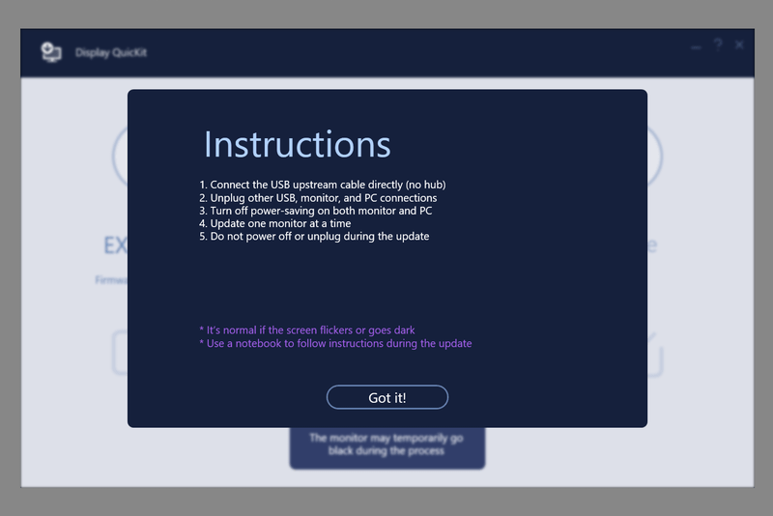Select step 3 about turning off power-saving
Screen dimensions: 773x516
tap(315, 211)
